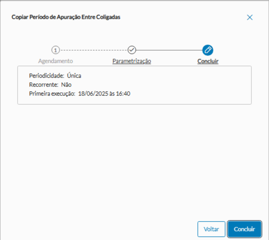The width and height of the screenshot is (269, 240).
Task: Click the Parametrização checkmark circle icon
Action: (x=132, y=49)
